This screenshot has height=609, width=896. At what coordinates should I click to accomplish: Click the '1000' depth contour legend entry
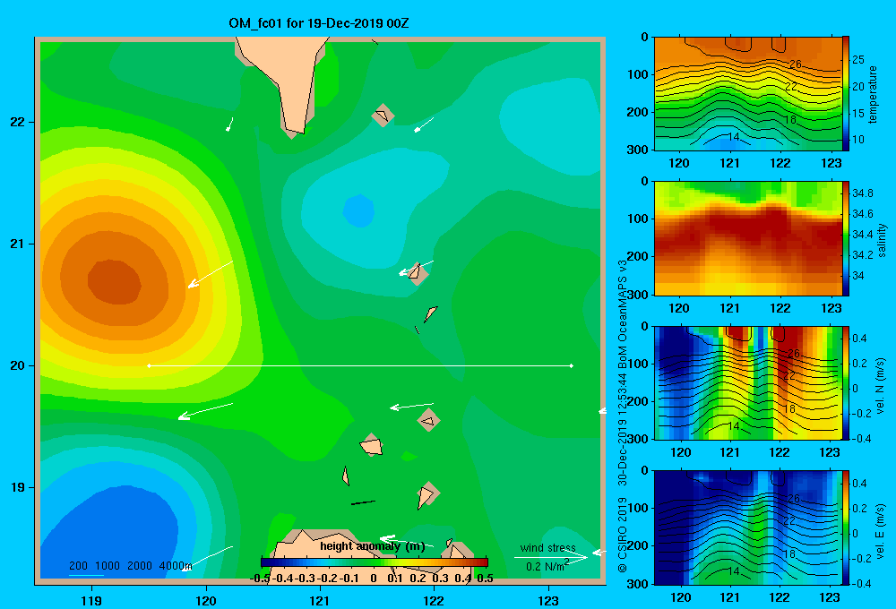click(x=108, y=566)
